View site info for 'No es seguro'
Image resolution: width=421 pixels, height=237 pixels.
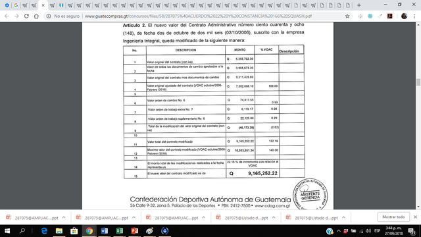pyautogui.click(x=63, y=16)
